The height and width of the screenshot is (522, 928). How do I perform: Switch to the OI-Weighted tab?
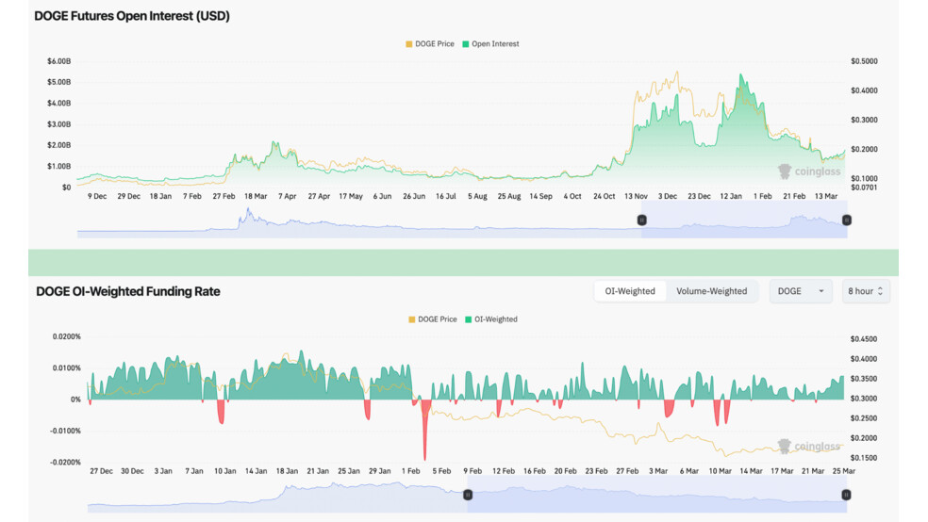point(630,291)
